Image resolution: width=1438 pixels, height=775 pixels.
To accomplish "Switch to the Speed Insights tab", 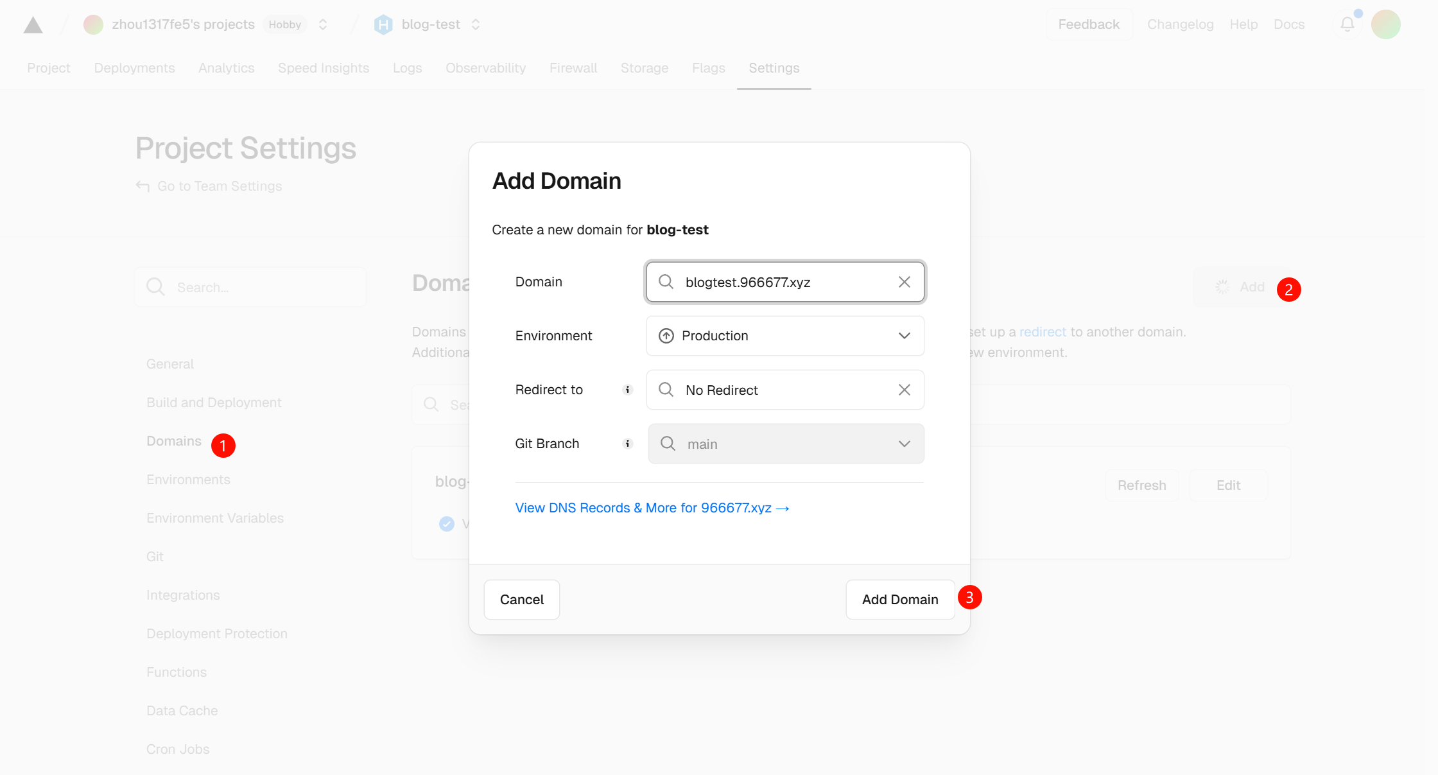I will click(324, 68).
